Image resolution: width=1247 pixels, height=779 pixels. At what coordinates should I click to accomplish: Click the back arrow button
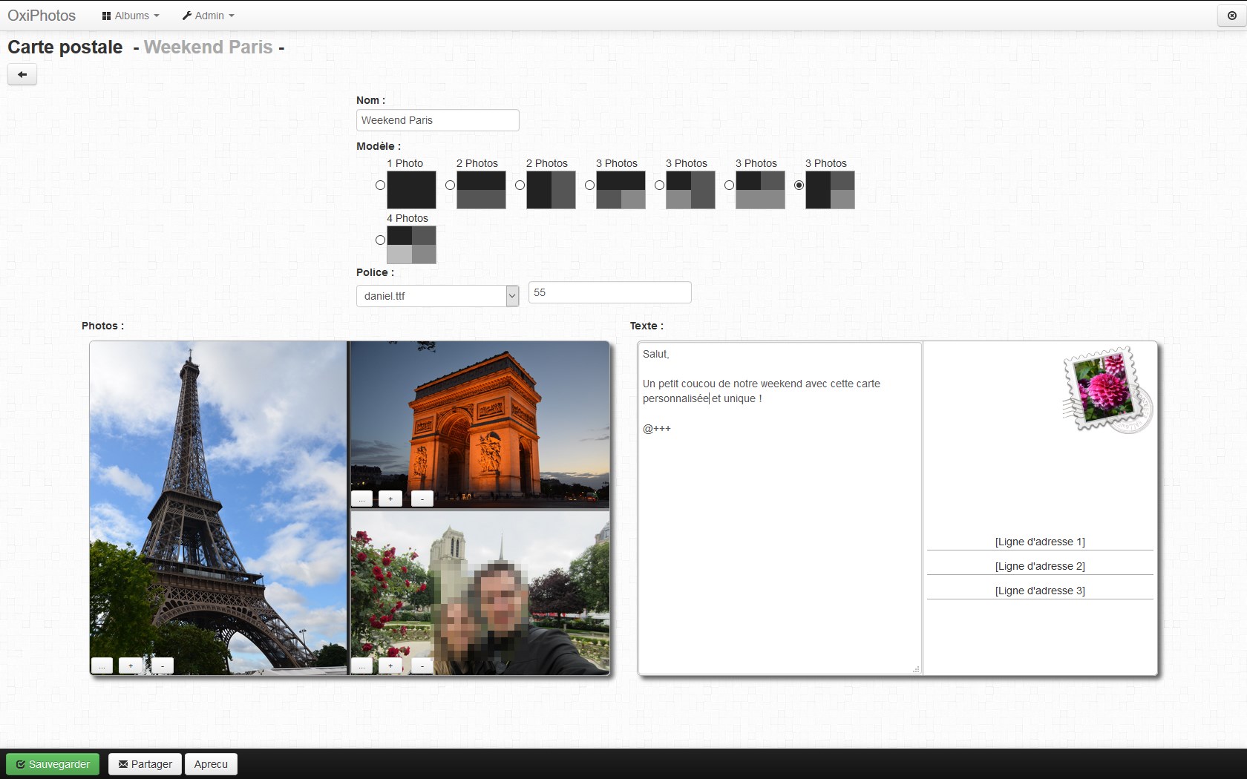[22, 74]
